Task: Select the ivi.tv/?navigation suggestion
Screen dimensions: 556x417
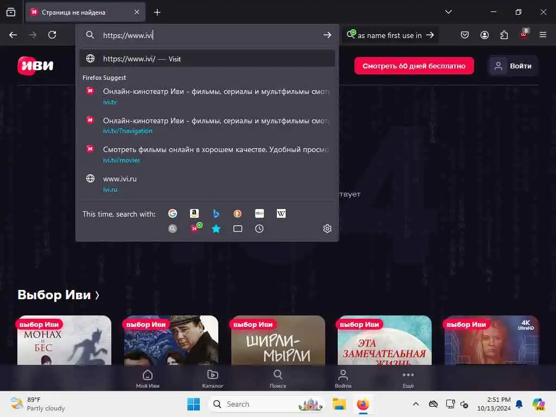Action: pyautogui.click(x=207, y=125)
